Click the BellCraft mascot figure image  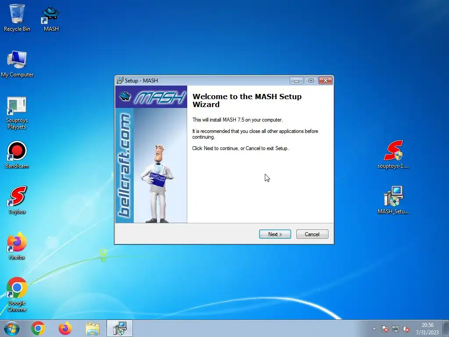[x=157, y=184]
